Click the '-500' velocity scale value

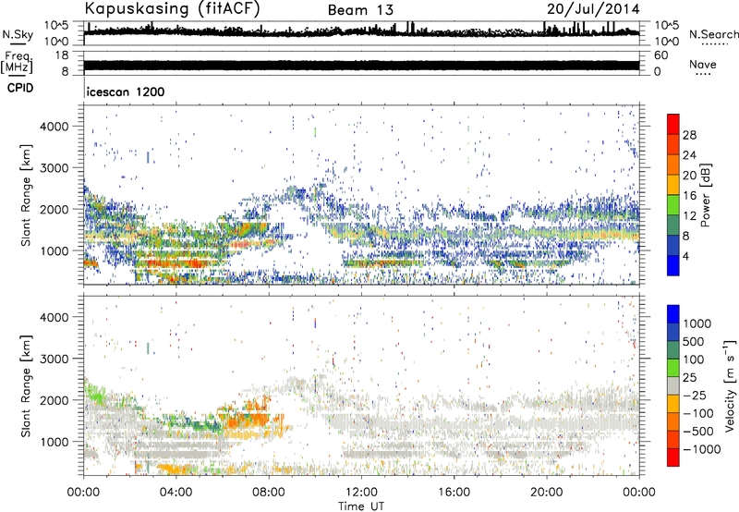click(698, 431)
